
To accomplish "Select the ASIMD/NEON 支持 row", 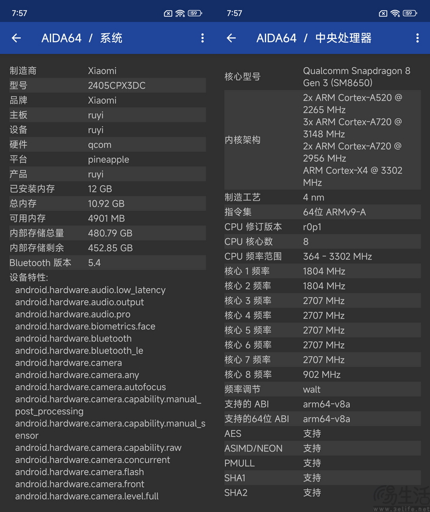I will (323, 448).
